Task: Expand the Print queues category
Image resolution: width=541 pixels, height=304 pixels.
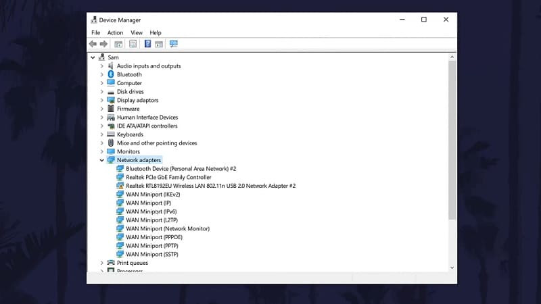Action: 102,263
